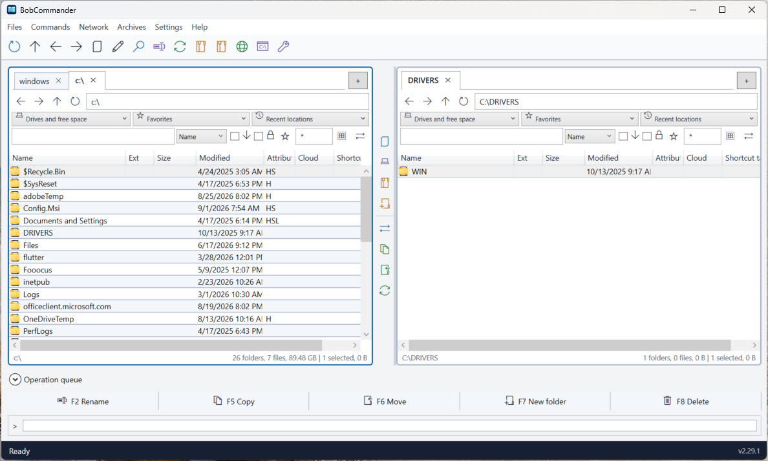Screen dimensions: 768x461
Task: Click the purple rename icon in main toolbar
Action: [x=159, y=46]
